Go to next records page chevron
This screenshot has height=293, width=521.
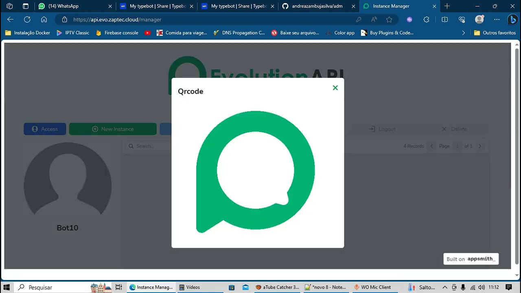(x=480, y=146)
